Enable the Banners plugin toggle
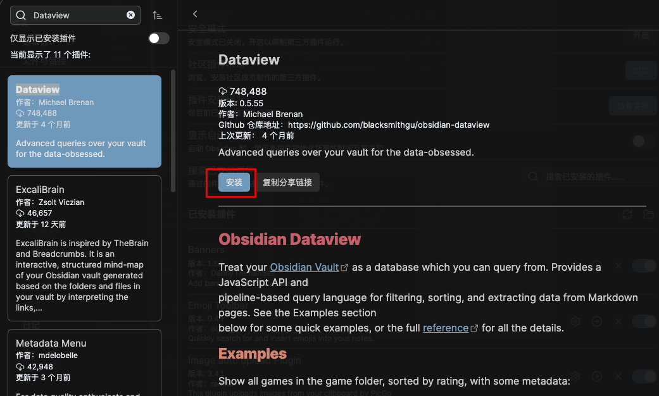659x396 pixels. point(643,266)
